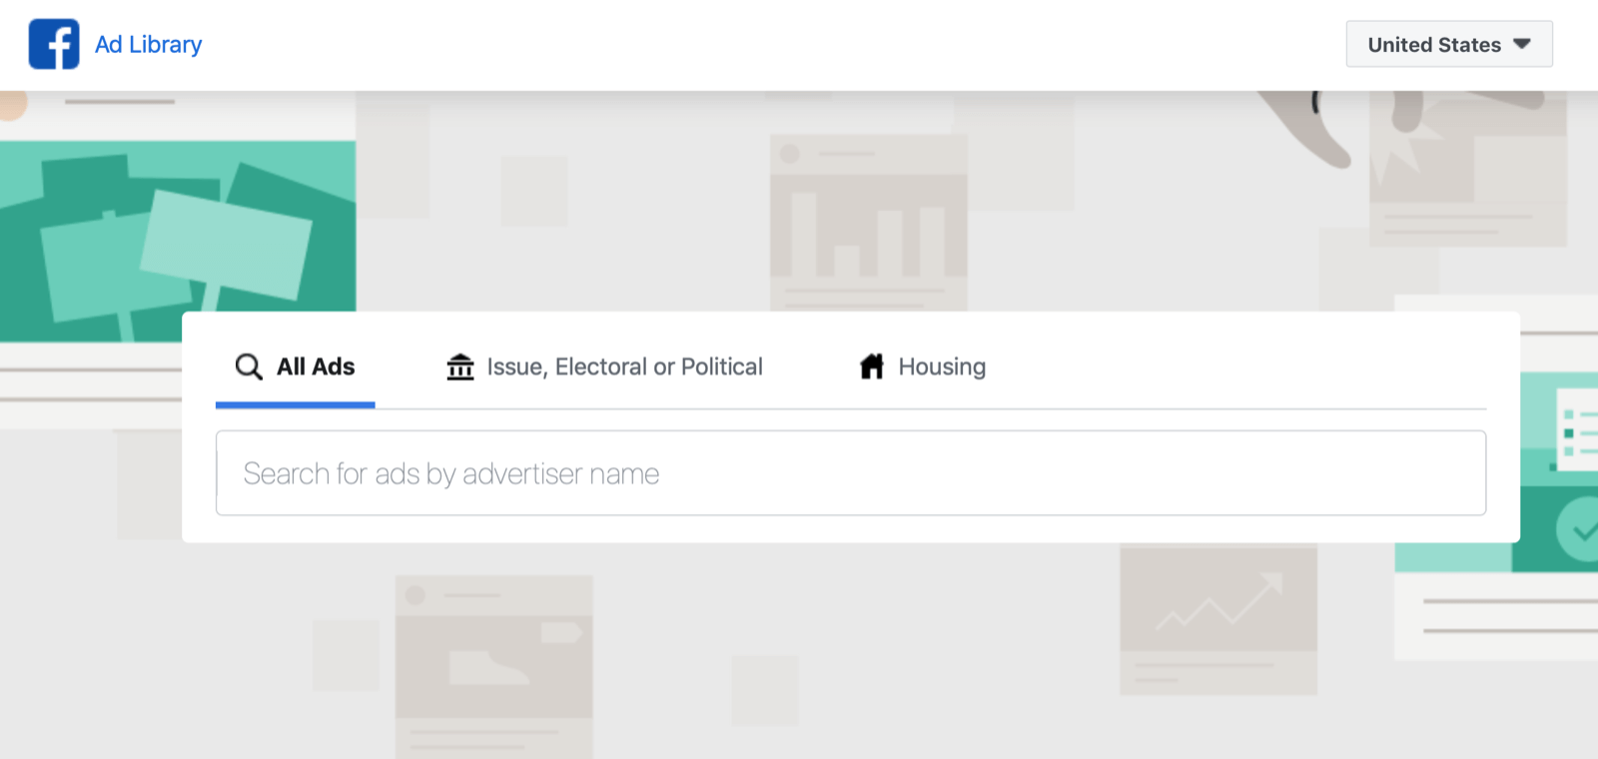Click the green protest signs illustration
Screen dimensions: 1598x759
pos(178,240)
